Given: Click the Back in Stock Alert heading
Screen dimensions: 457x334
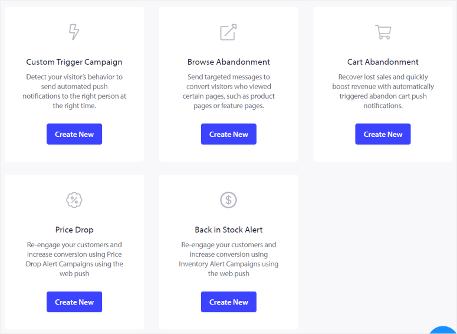Looking at the screenshot, I should (228, 230).
